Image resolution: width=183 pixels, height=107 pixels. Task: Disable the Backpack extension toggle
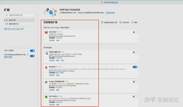(135, 67)
